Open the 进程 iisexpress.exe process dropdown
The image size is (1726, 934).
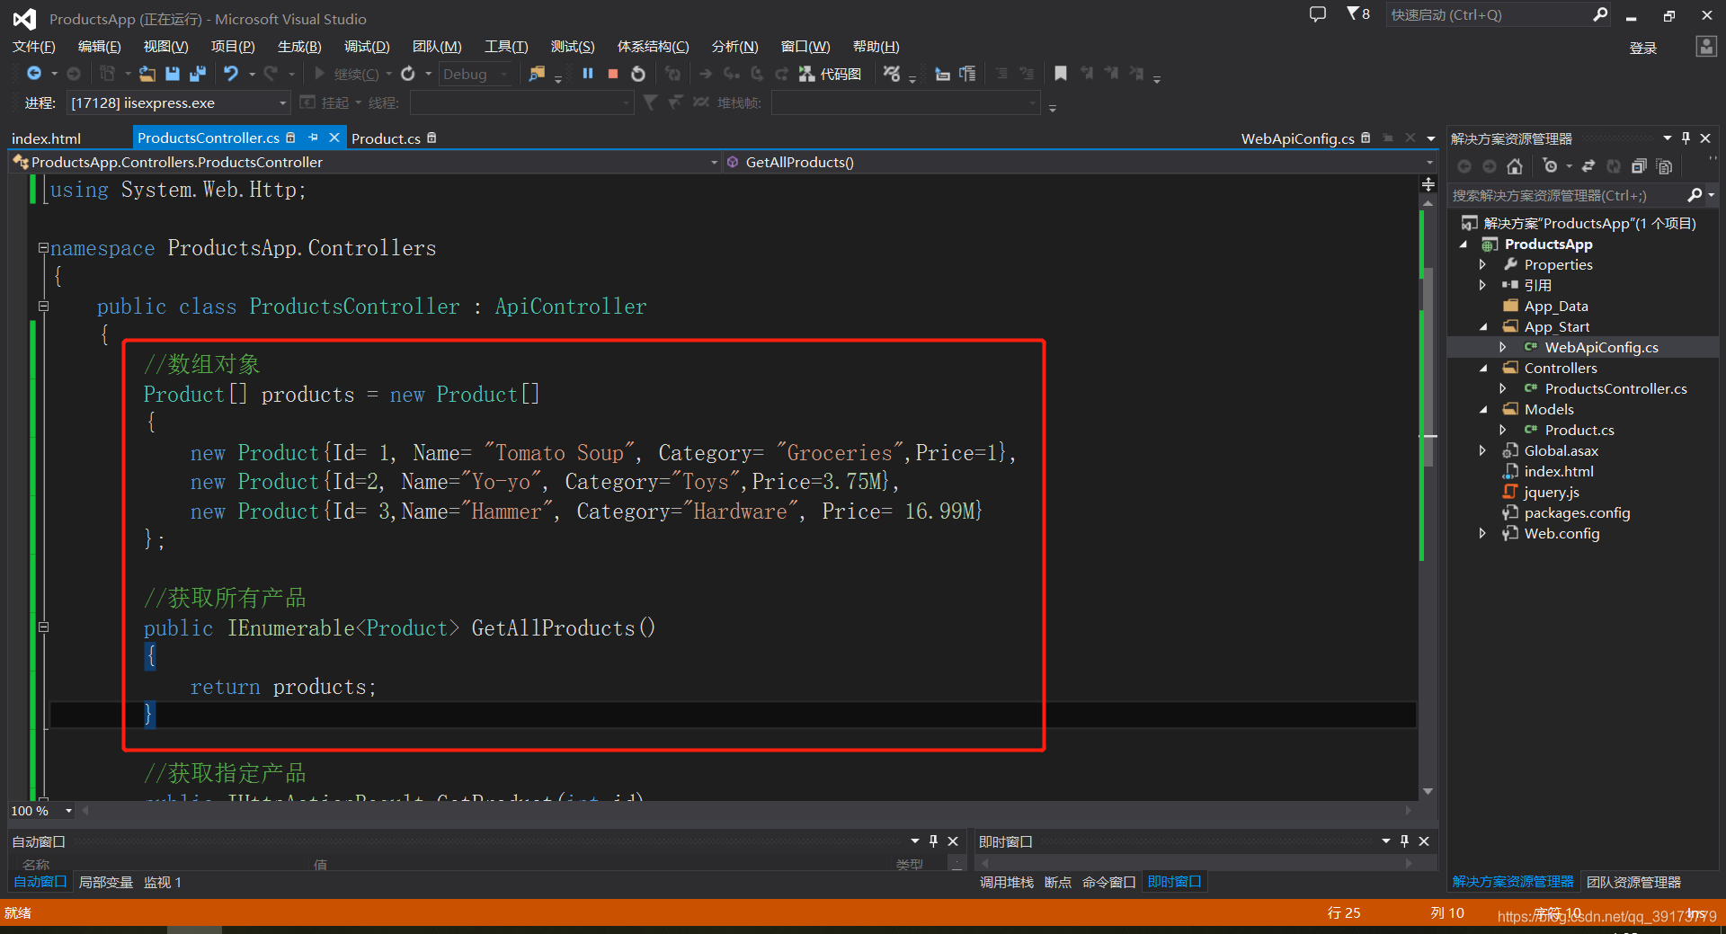click(x=178, y=102)
